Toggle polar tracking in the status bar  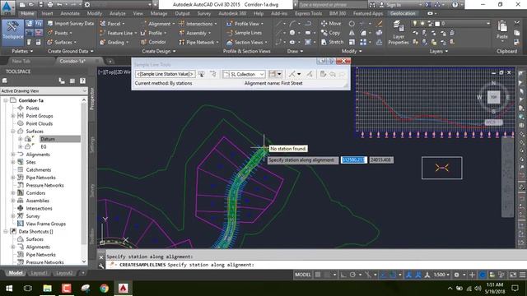pos(352,275)
